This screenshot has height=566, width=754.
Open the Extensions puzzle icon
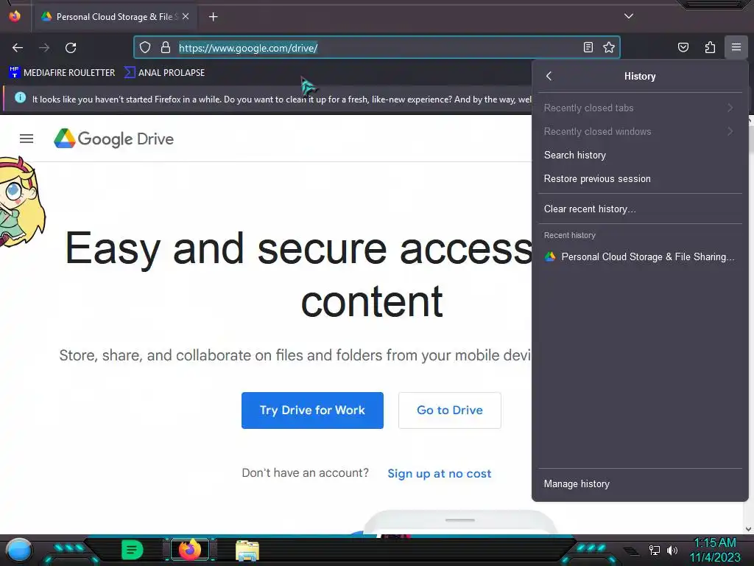pos(710,47)
